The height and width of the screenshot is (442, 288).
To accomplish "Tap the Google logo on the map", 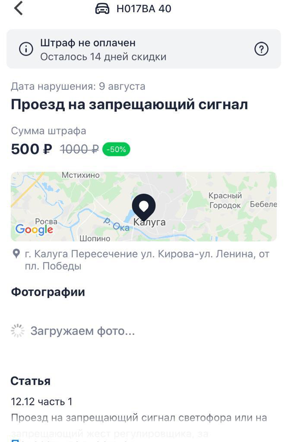I will click(34, 229).
